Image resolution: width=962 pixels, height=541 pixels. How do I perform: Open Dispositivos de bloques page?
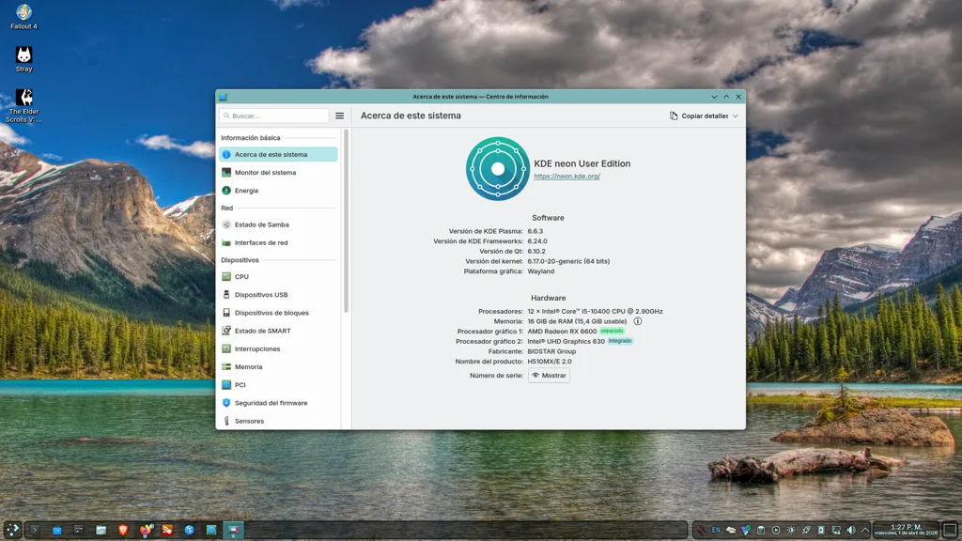[x=278, y=313]
